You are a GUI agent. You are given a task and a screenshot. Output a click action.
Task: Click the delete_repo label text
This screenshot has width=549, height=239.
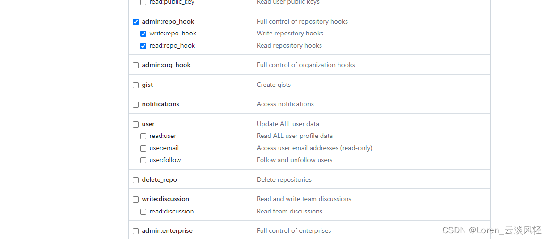tap(159, 180)
